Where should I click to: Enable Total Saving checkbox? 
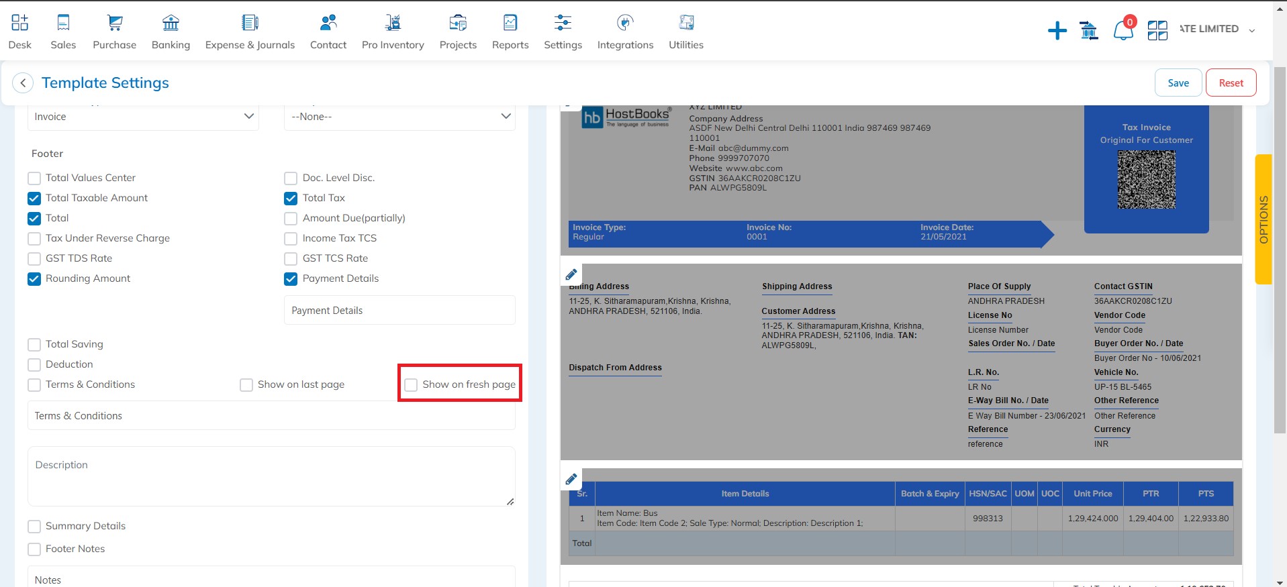34,345
